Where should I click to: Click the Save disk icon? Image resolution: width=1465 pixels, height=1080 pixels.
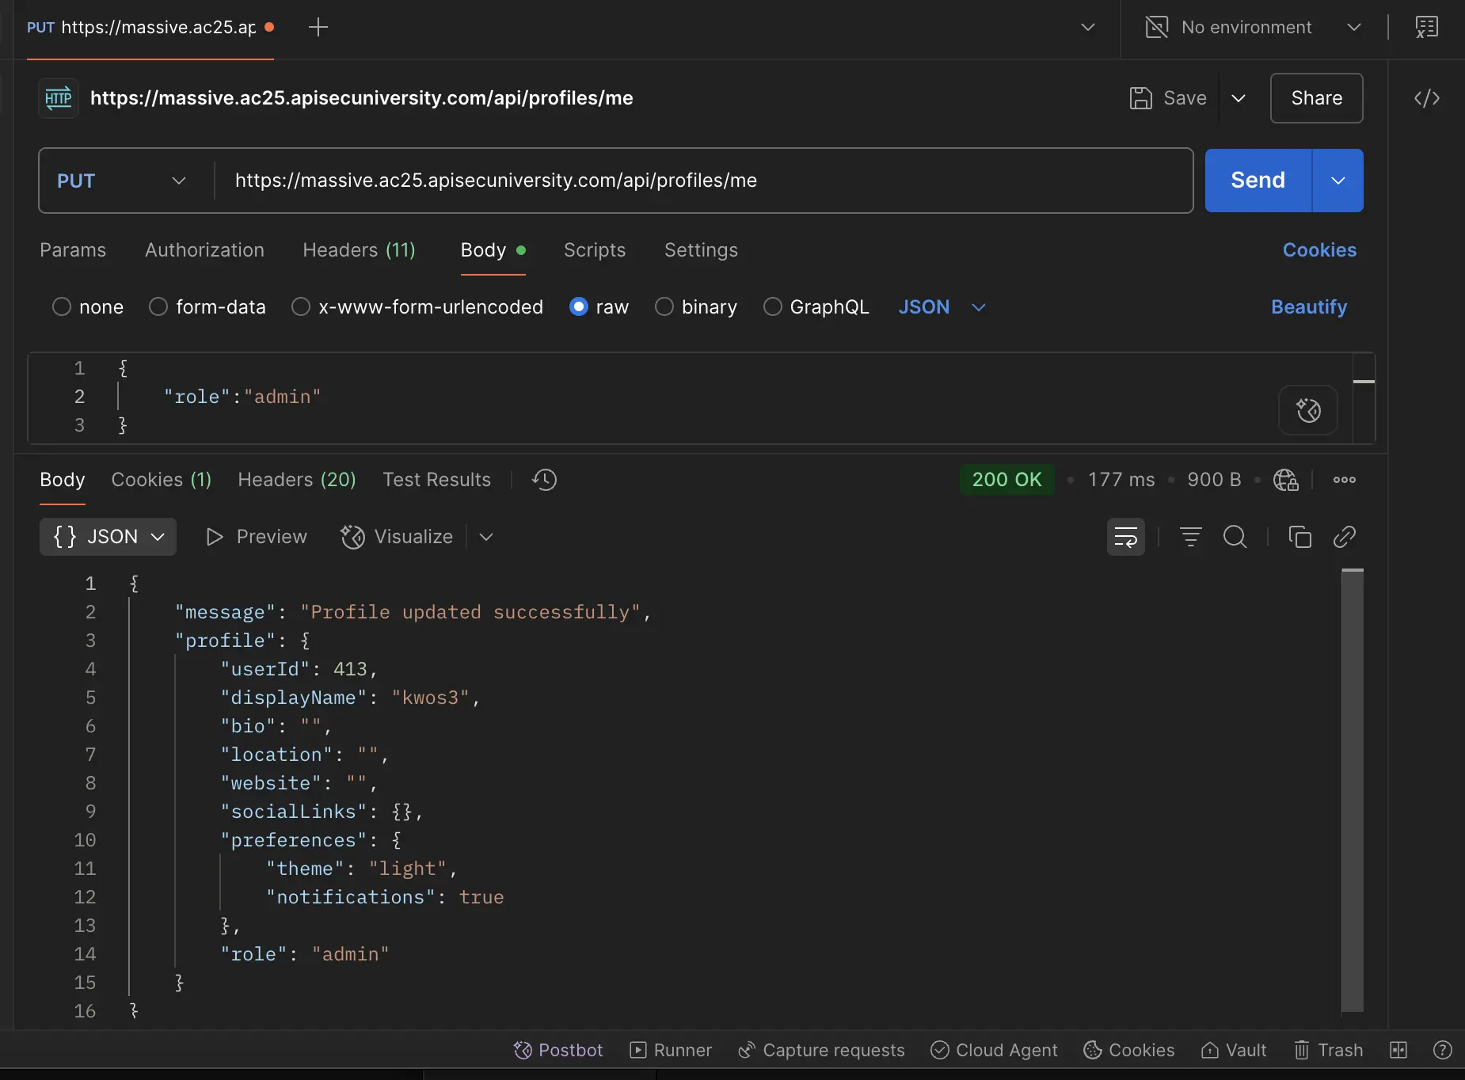(1140, 98)
